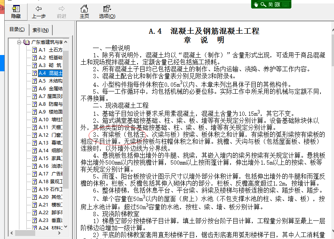Click tree horizontal scrollbar left arrow
Viewport: 334px width, 239px height.
point(12,233)
